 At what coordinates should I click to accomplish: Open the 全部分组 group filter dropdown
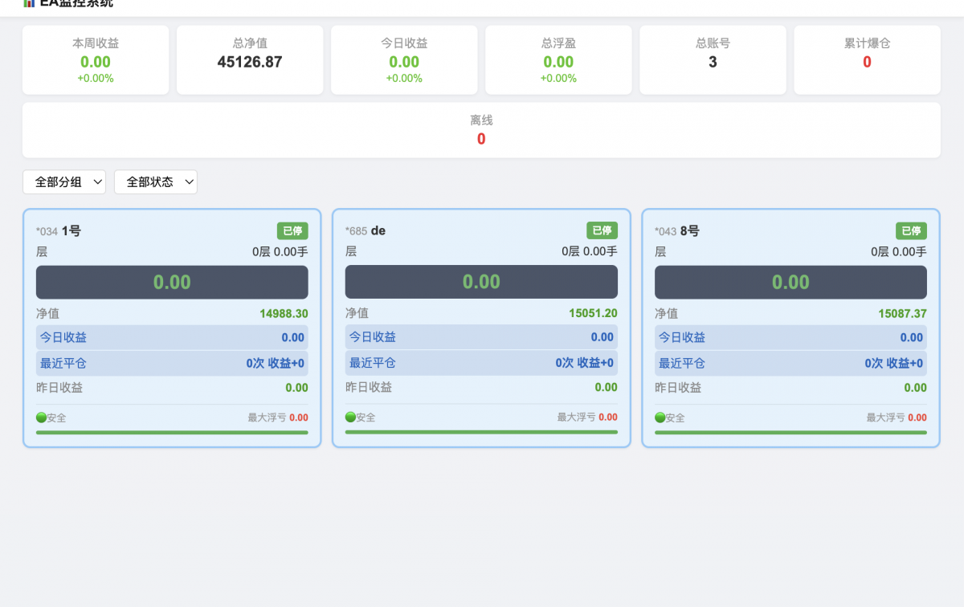[x=64, y=182]
